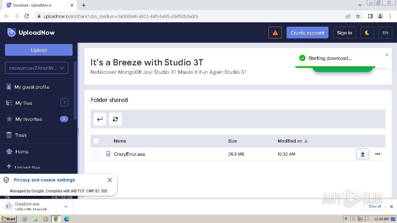
Task: Click the favorites count badge 0
Action: click(64, 119)
